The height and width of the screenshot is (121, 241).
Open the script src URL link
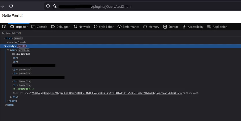point(107,93)
